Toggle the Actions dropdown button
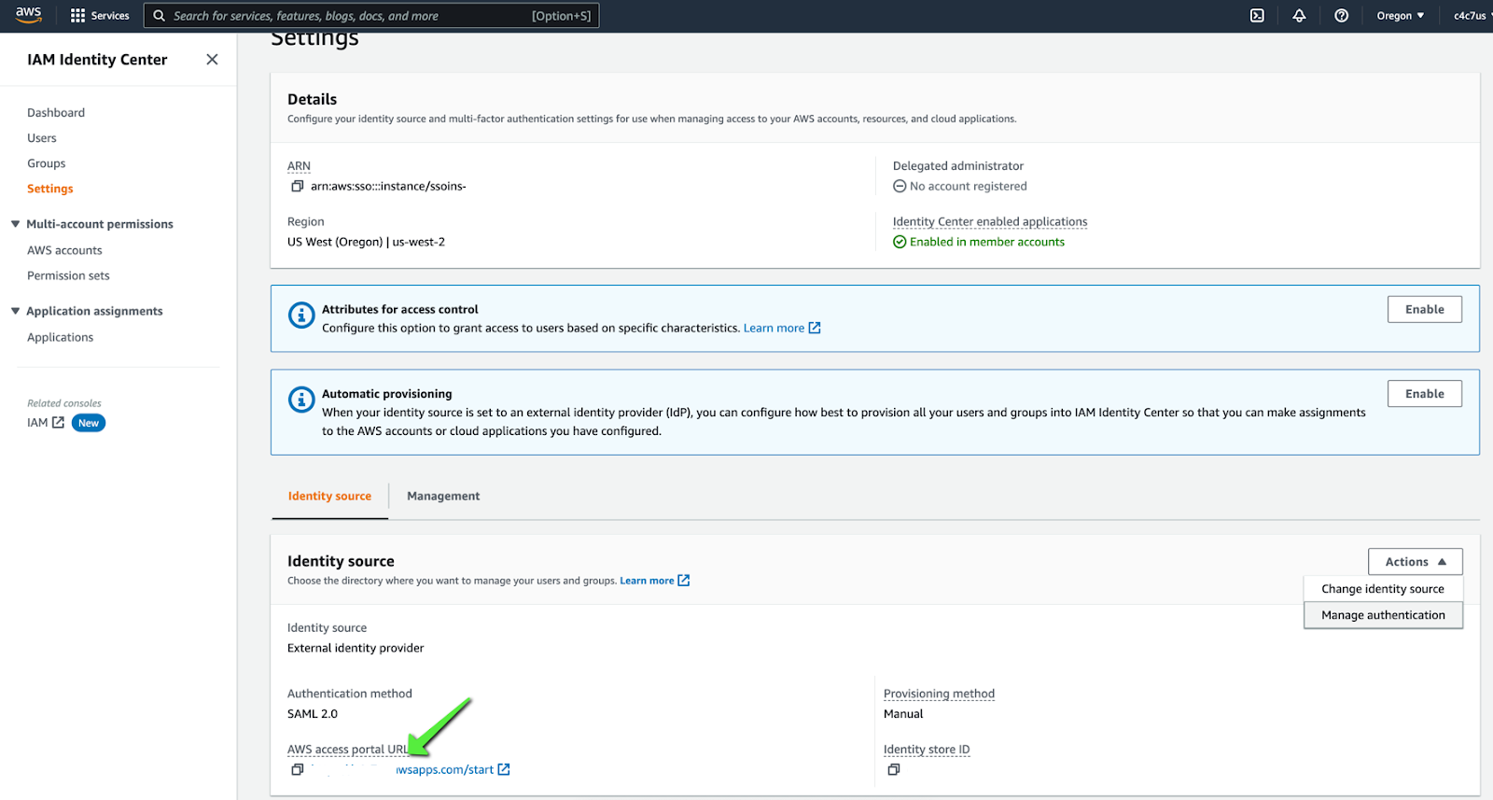The height and width of the screenshot is (800, 1493). tap(1415, 562)
